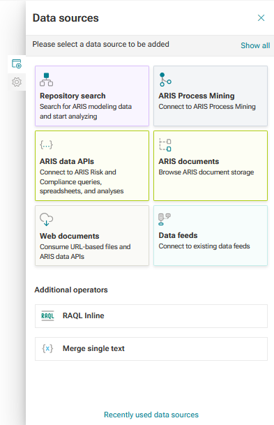
Task: Click the 'Additional operators' heading
Action: pyautogui.click(x=71, y=290)
